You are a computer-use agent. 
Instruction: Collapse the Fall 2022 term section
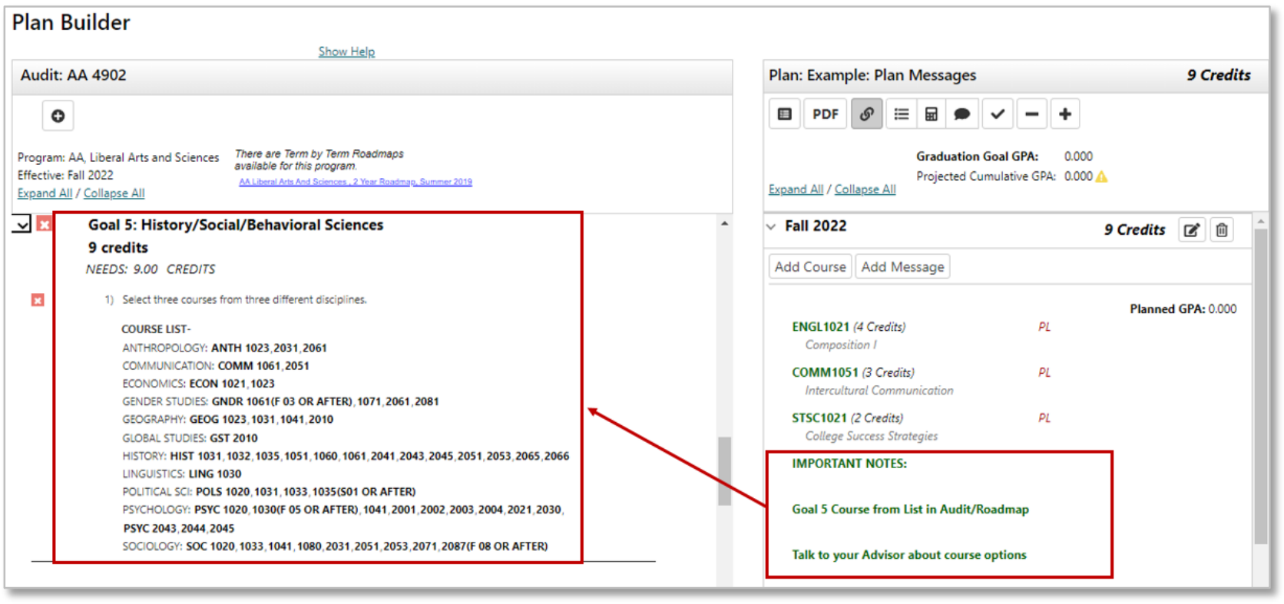772,226
